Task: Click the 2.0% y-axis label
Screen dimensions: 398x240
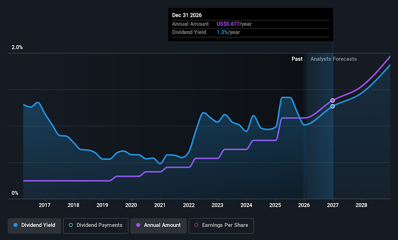Action: click(x=17, y=47)
